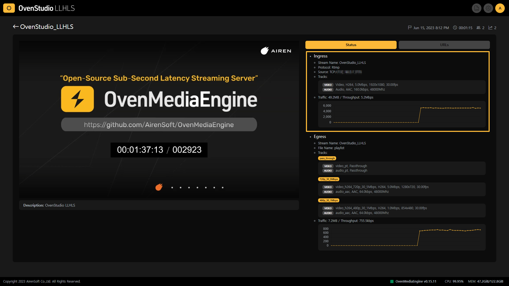
Task: Click the 'Jun 15, 2023 8:12 PM' timestamp
Action: 431,28
